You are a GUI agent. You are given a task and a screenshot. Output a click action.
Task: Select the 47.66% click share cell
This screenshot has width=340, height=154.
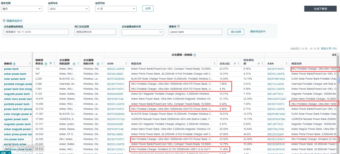click(224, 134)
